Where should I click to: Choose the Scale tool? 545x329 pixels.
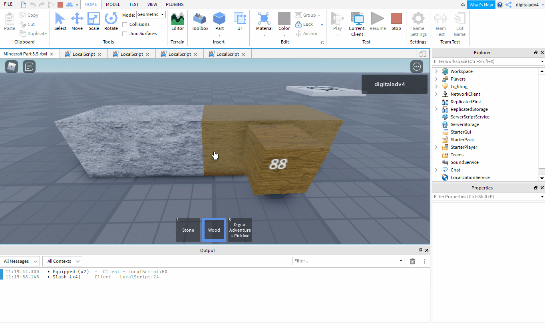click(x=94, y=22)
